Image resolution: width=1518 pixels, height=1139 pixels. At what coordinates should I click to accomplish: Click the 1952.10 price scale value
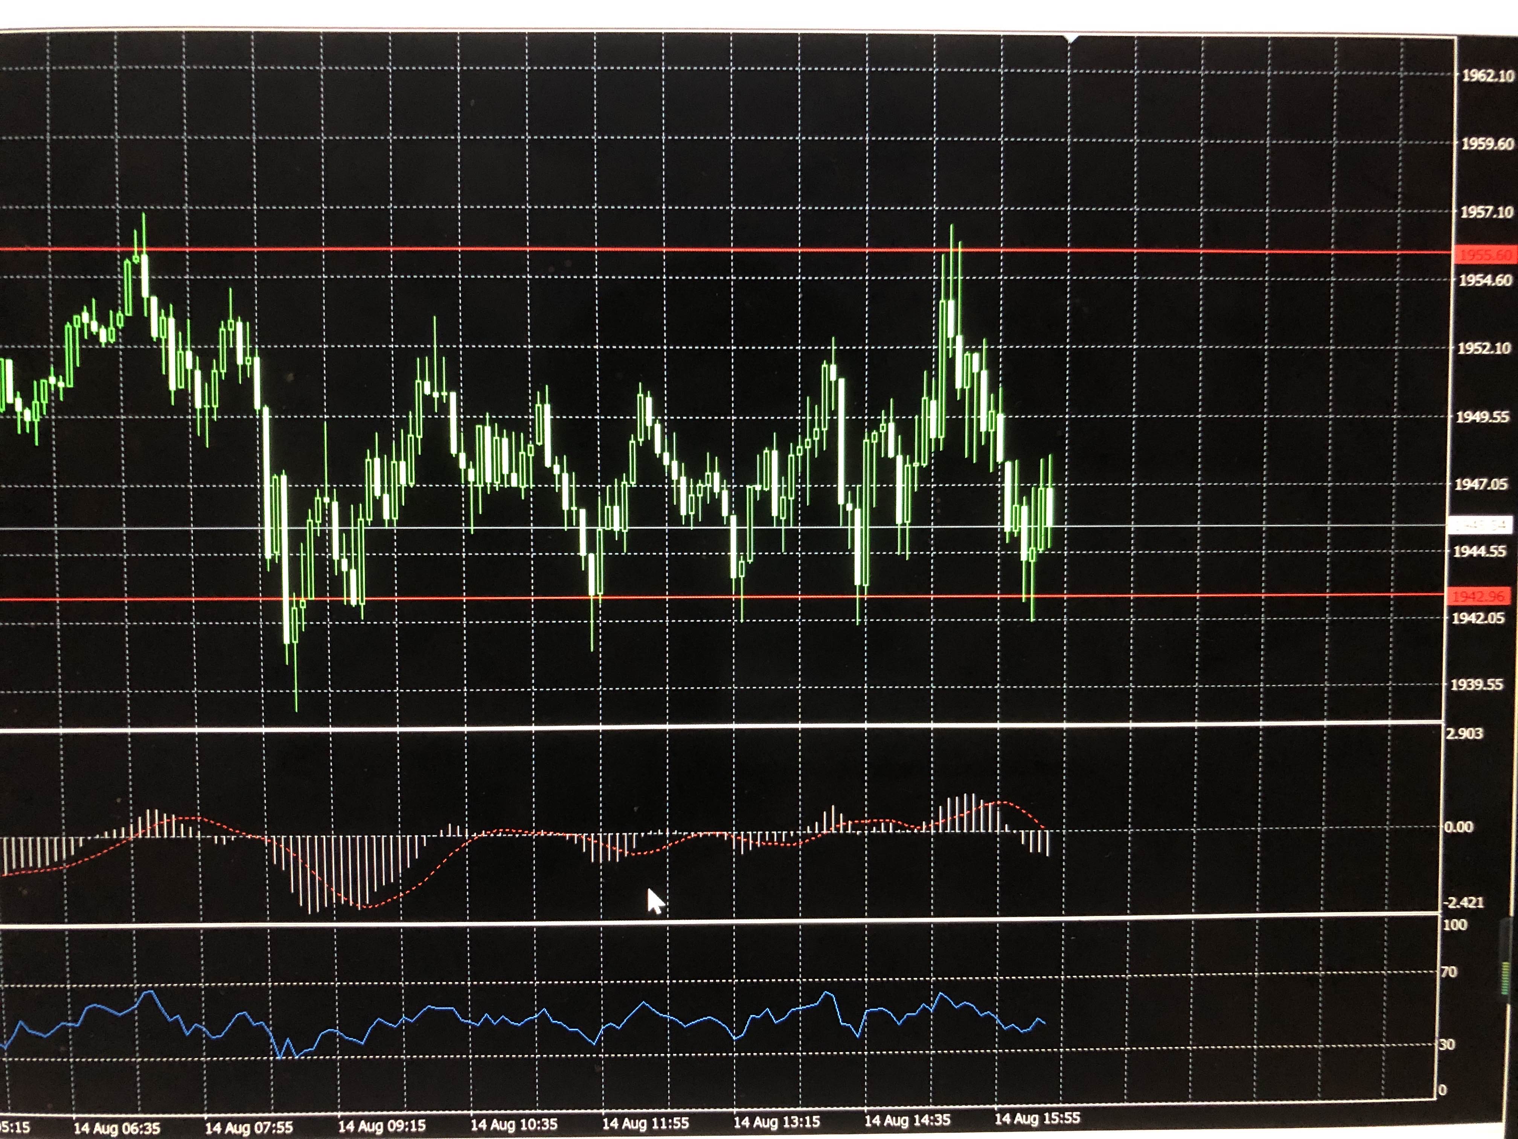click(x=1484, y=348)
